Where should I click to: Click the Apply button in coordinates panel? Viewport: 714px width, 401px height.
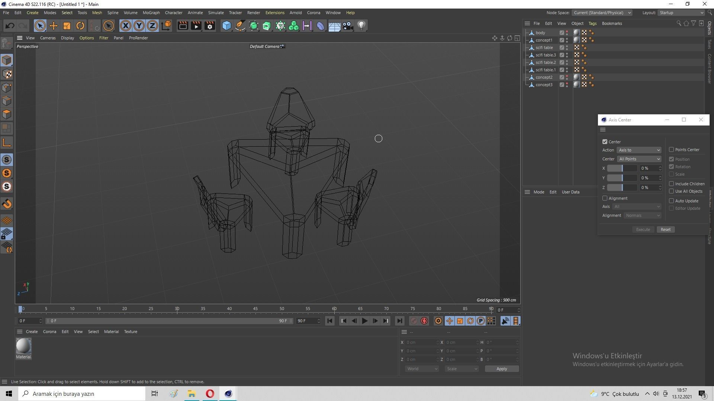[501, 368]
